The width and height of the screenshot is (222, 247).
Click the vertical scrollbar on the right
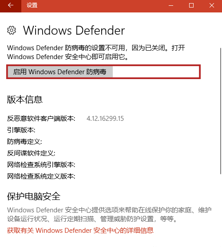tap(221, 111)
